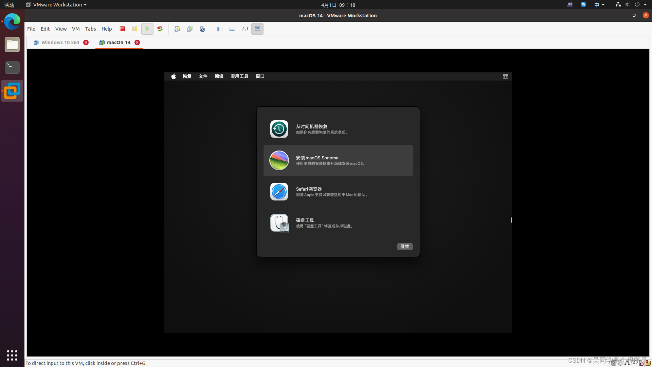This screenshot has height=367, width=652.
Task: Launch the Disk Utility (磁盘工具) option icon
Action: [279, 223]
